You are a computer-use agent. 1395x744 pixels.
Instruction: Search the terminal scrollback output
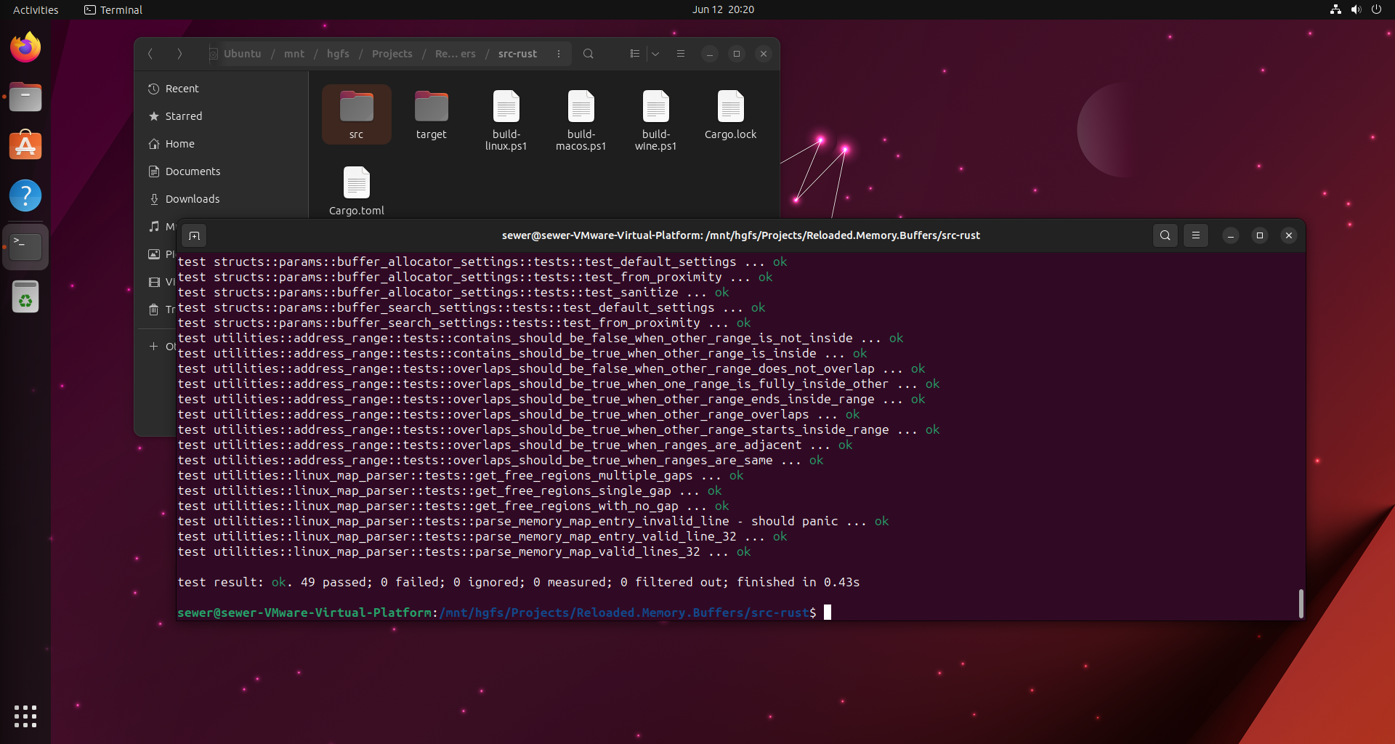(x=1165, y=235)
